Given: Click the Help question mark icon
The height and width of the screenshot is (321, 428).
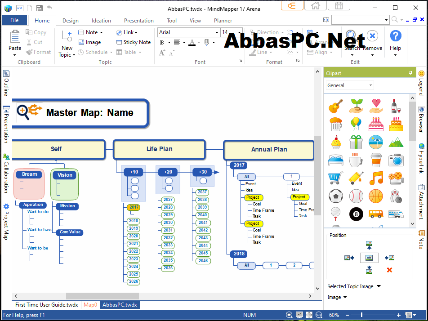Looking at the screenshot, I should 396,36.
